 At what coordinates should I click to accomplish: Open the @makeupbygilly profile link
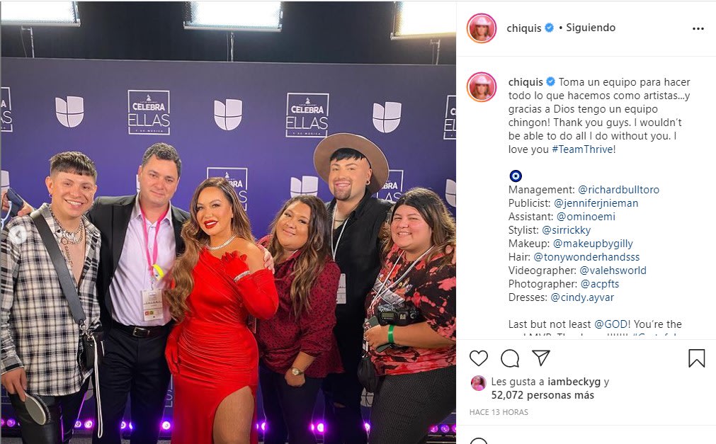[593, 244]
